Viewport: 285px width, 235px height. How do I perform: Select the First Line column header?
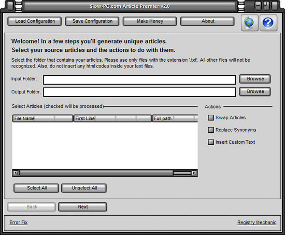tap(112, 118)
